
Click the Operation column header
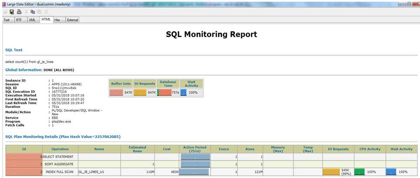pos(60,149)
